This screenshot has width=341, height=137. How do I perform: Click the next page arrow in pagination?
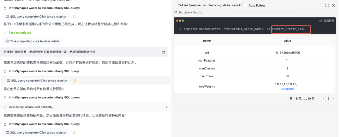333,99
